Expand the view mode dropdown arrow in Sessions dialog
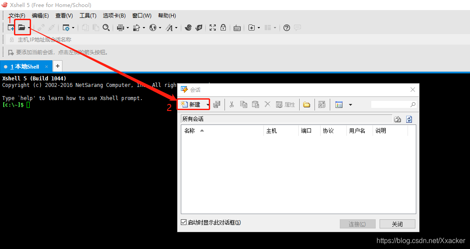Screen dimensions: 470x249 [x=350, y=105]
